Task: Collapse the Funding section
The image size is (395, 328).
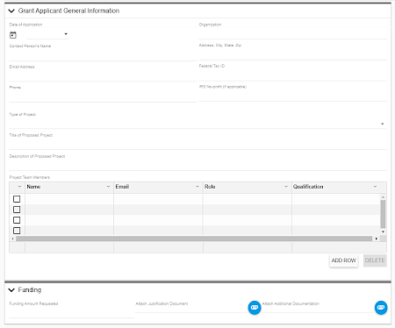Action: [11, 290]
